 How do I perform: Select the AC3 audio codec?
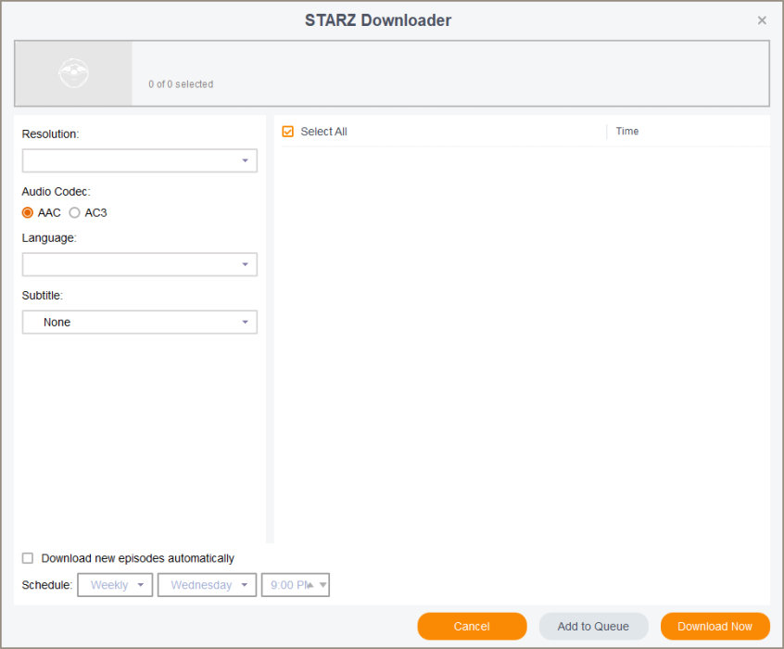pos(75,212)
